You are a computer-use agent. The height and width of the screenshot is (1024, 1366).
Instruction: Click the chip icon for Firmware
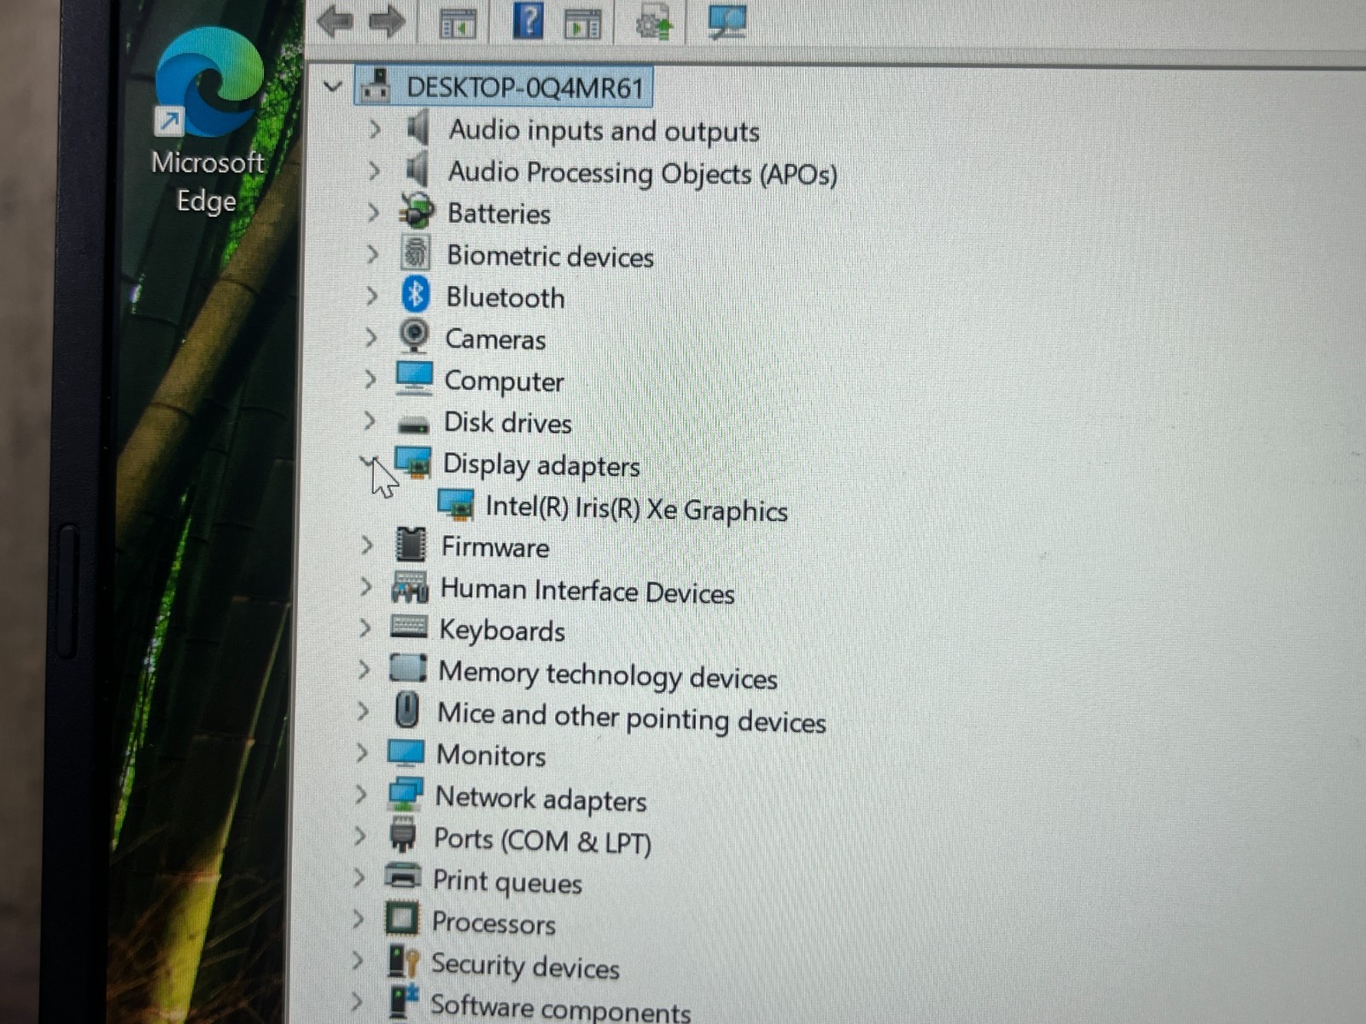point(411,544)
